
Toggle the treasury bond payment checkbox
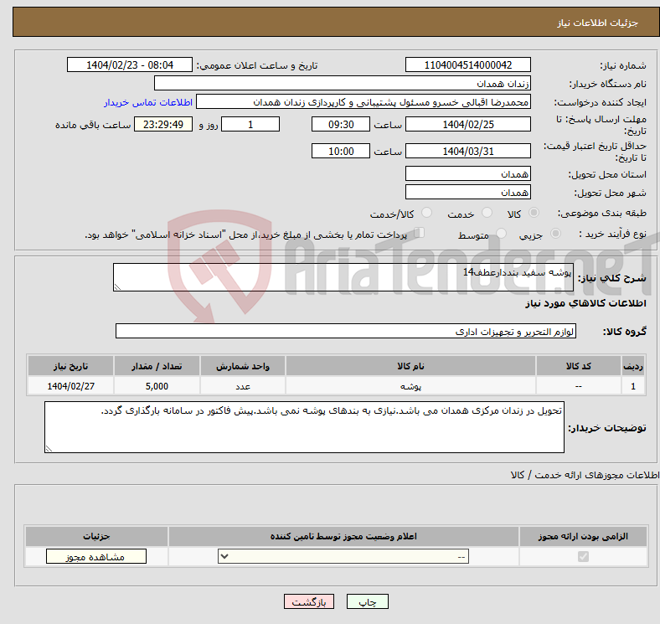tap(420, 234)
